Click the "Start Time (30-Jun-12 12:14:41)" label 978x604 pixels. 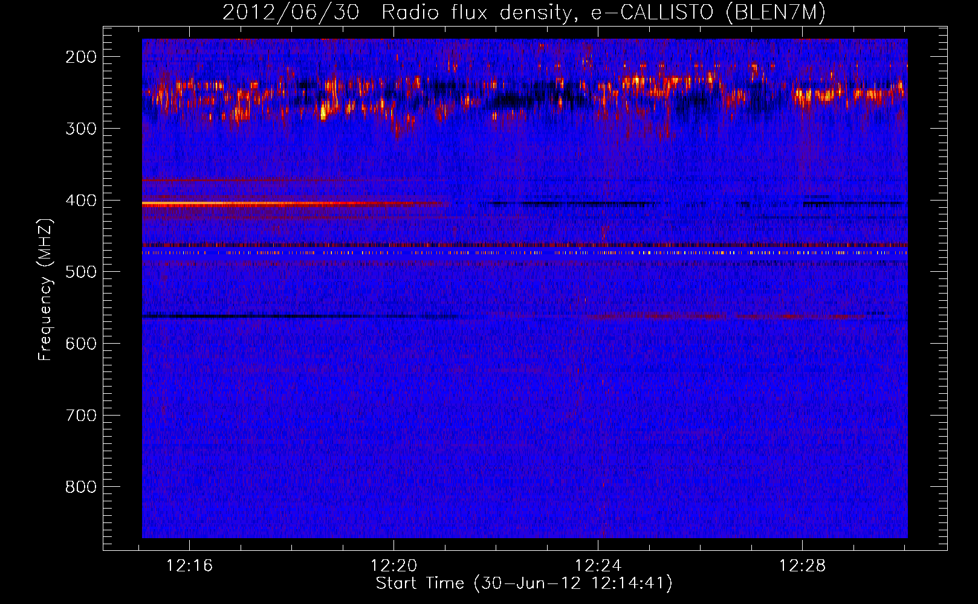pyautogui.click(x=524, y=583)
